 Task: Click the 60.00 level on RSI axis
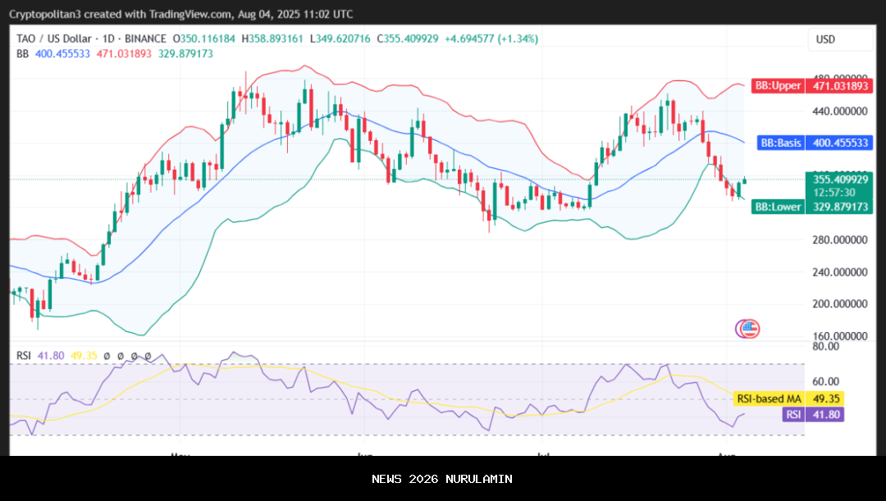click(x=824, y=381)
